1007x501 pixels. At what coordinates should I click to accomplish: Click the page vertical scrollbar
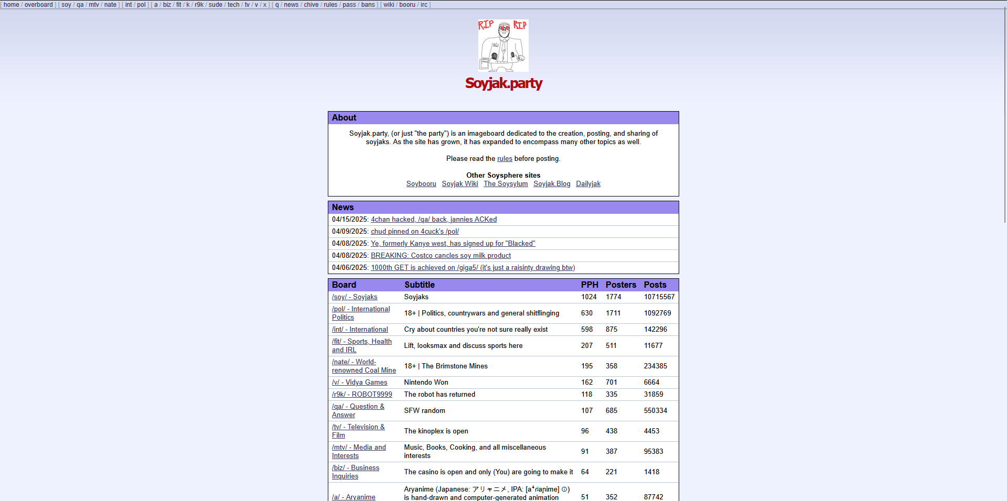(x=1004, y=115)
